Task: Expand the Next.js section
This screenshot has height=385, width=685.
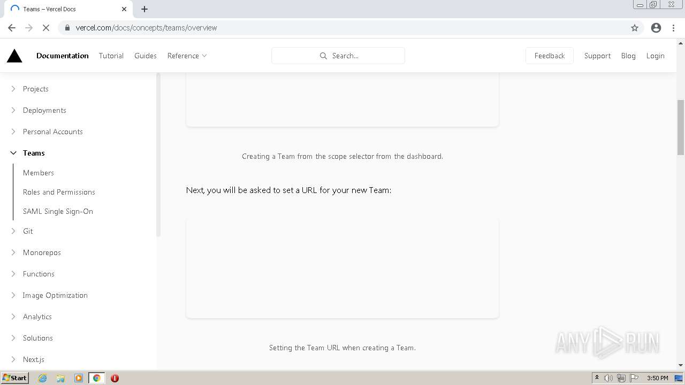Action: click(x=13, y=359)
